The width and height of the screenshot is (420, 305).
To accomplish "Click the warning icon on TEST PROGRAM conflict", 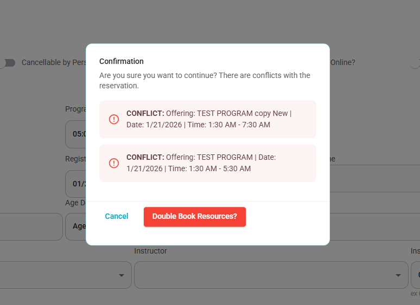I will 114,163.
